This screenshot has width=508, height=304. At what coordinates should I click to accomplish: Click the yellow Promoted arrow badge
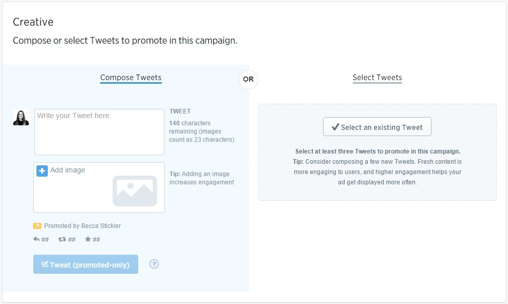point(37,225)
